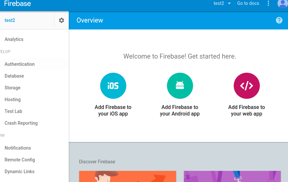Viewport: 288px width, 182px height.
Task: Click Add Firebase to your web app
Action: [246, 110]
